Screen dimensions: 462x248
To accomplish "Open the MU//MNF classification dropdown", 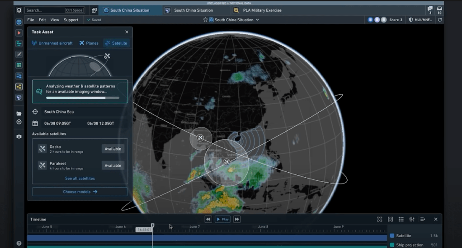I will (420, 20).
